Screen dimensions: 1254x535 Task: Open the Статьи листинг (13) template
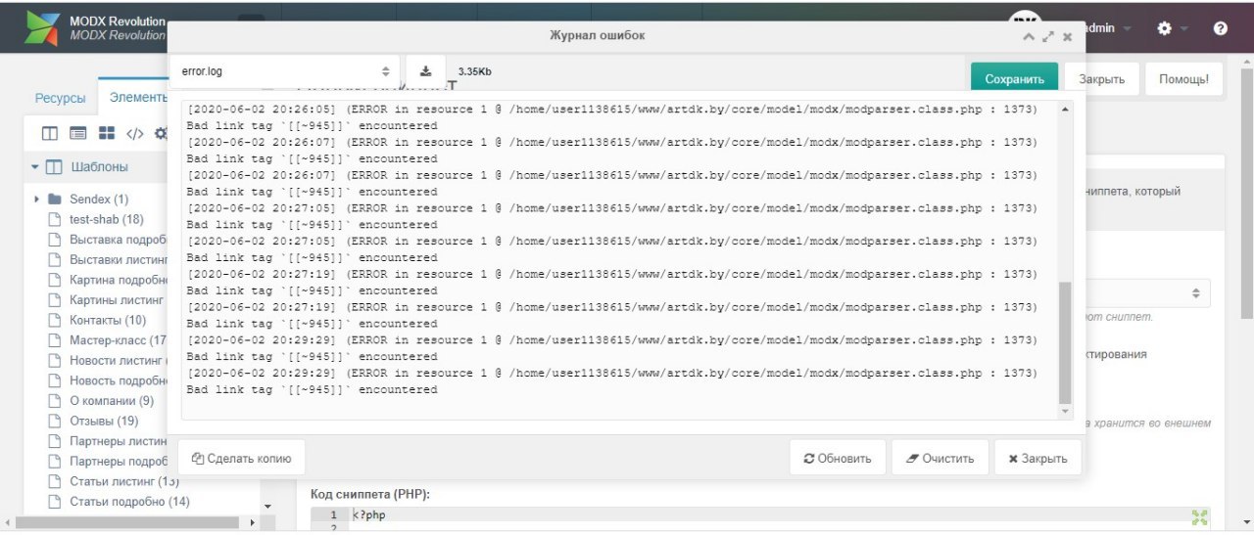pos(124,481)
